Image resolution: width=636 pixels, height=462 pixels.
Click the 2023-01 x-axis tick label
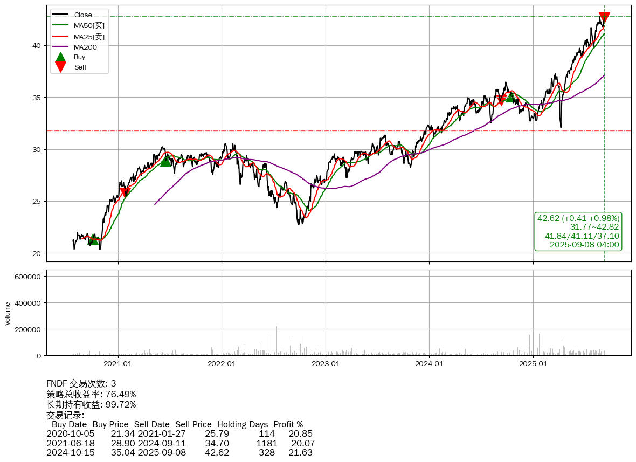pyautogui.click(x=326, y=364)
